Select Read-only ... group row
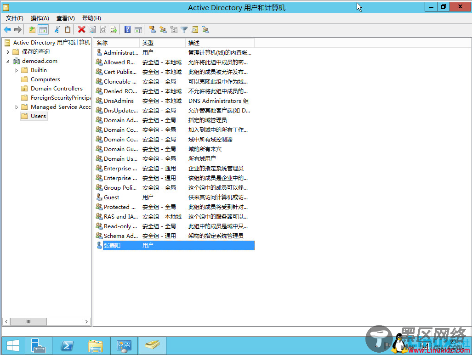Viewport: 472px width, 355px height. (174, 226)
